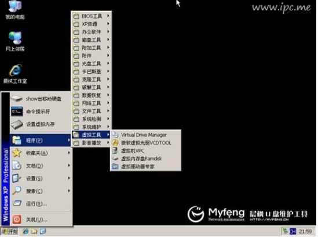The image size is (318, 237).
Task: Select 程序(P) in the Start menu
Action: click(x=41, y=141)
